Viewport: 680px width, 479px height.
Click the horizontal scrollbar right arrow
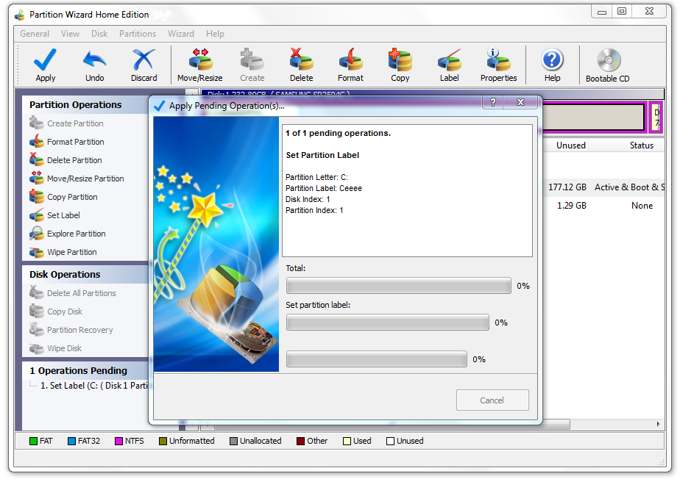[x=659, y=424]
